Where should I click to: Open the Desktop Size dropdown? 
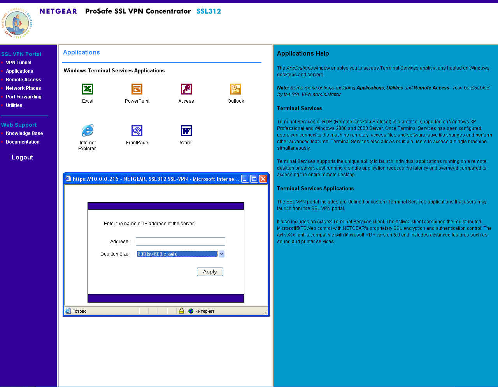[181, 254]
